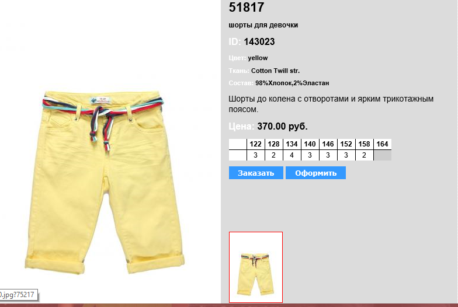This screenshot has height=307, width=458.
Task: Select size 158 column header
Action: (365, 144)
